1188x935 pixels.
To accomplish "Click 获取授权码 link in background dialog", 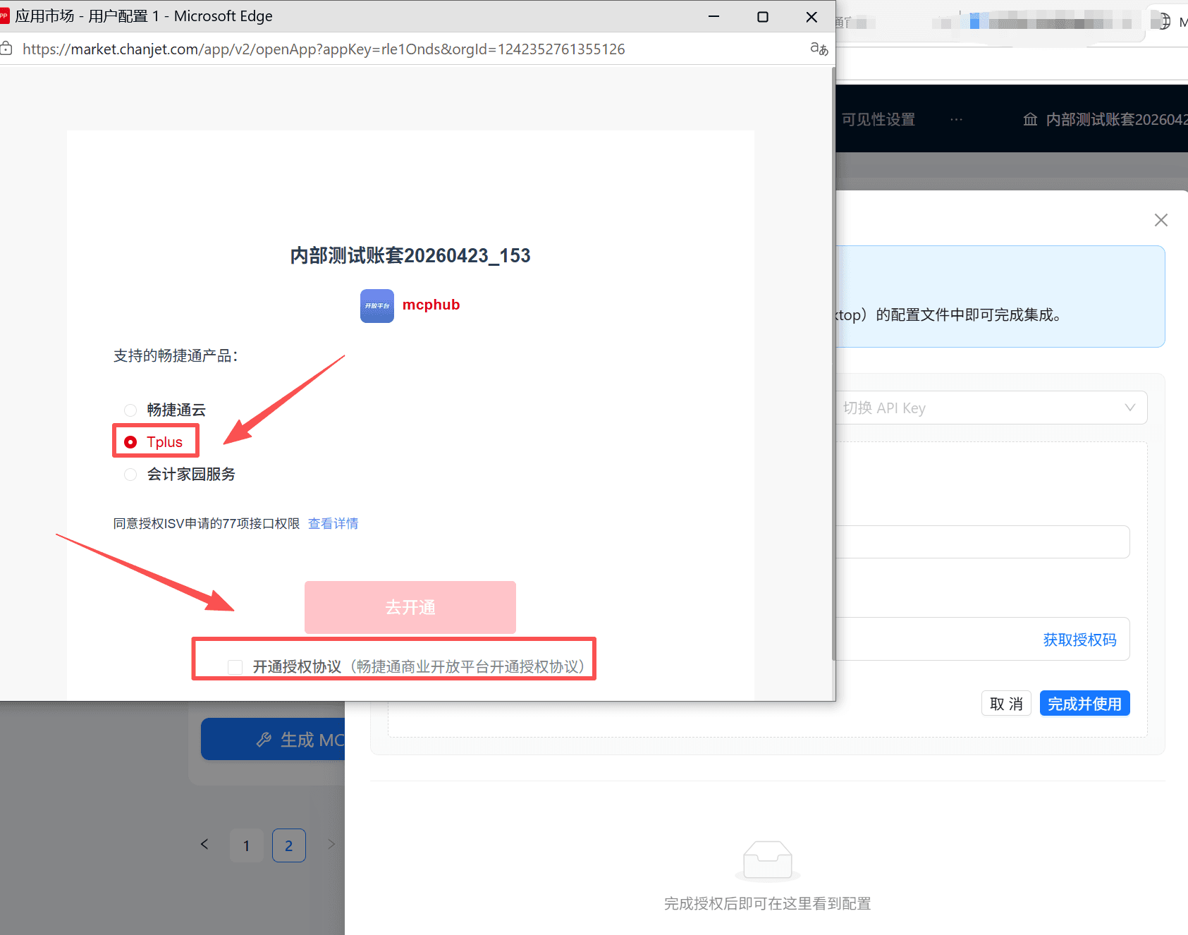I will pos(1079,640).
